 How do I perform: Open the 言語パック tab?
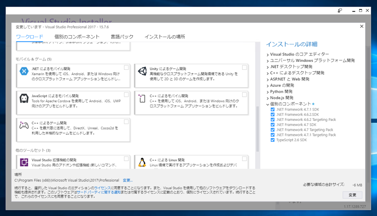click(x=122, y=37)
